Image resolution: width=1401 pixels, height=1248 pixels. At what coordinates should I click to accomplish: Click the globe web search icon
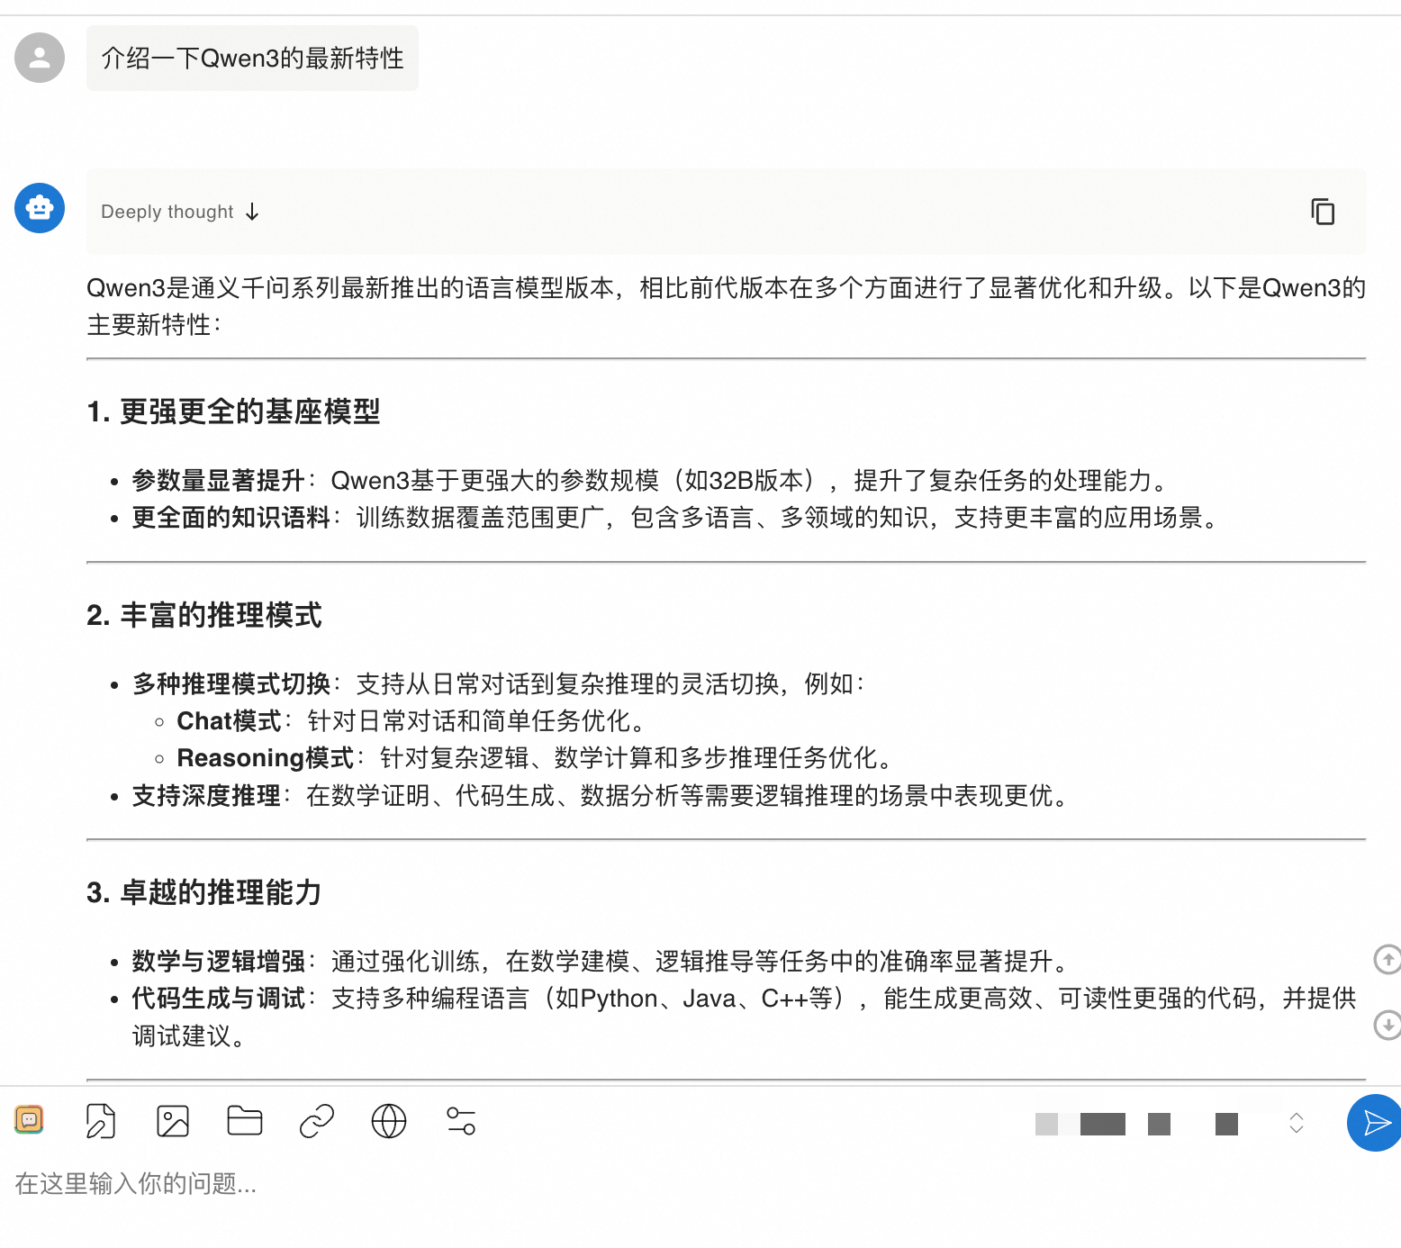(389, 1121)
